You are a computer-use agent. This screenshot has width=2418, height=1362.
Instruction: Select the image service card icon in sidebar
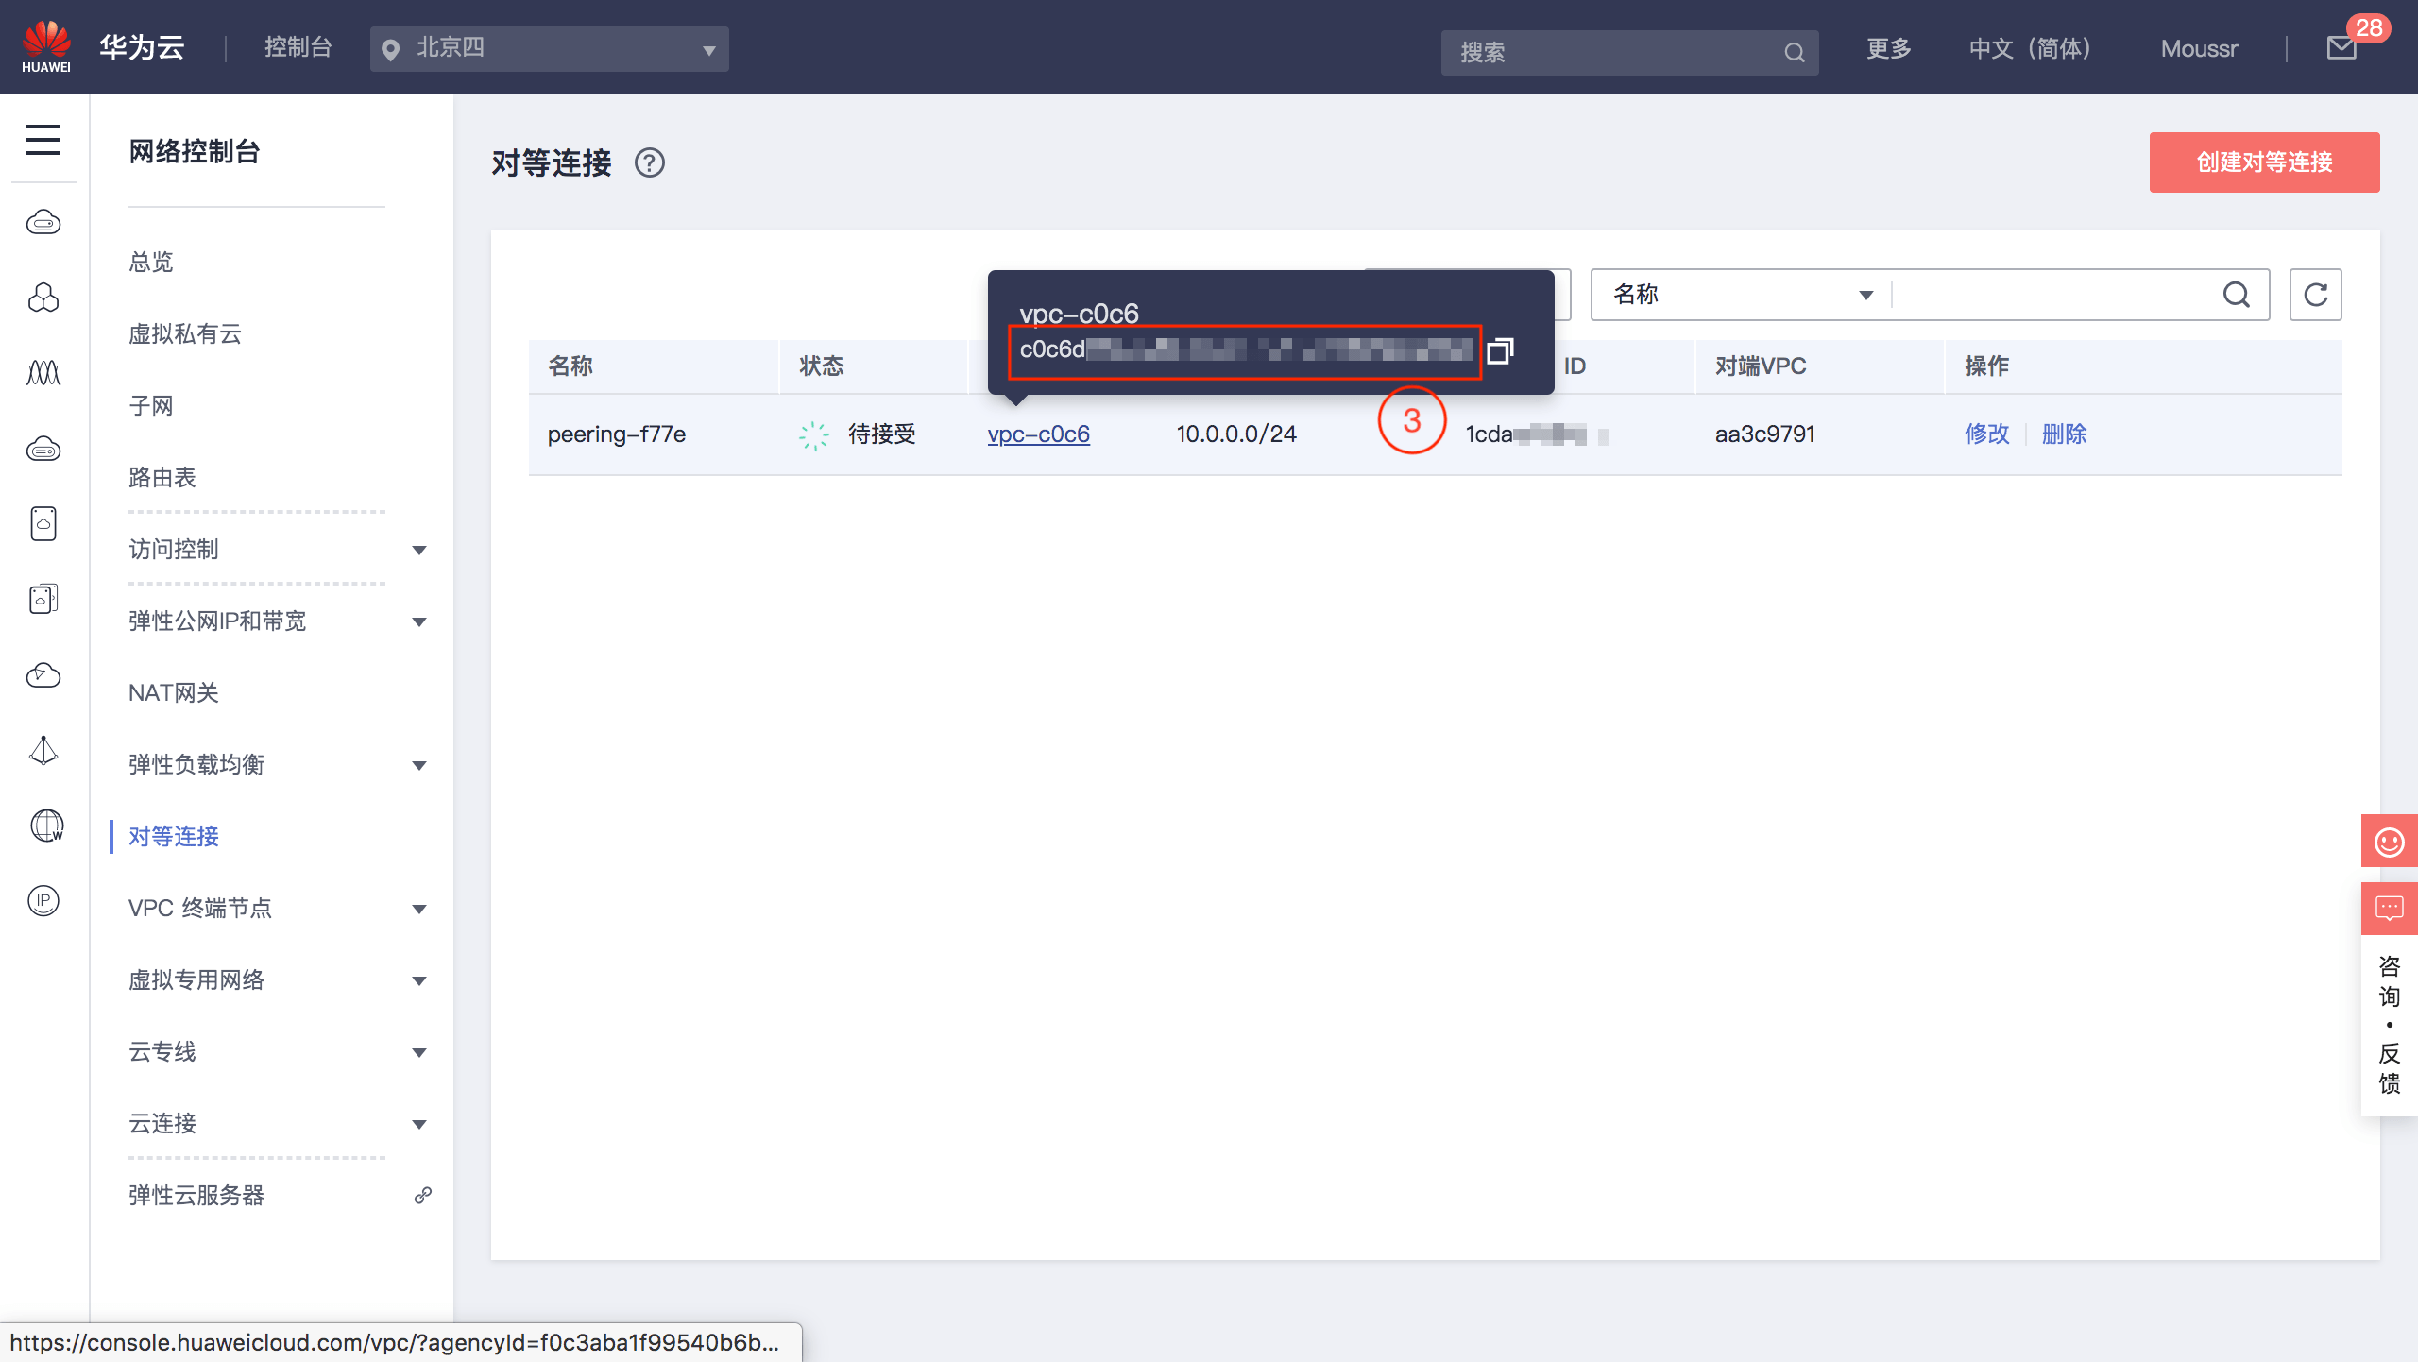click(x=43, y=523)
